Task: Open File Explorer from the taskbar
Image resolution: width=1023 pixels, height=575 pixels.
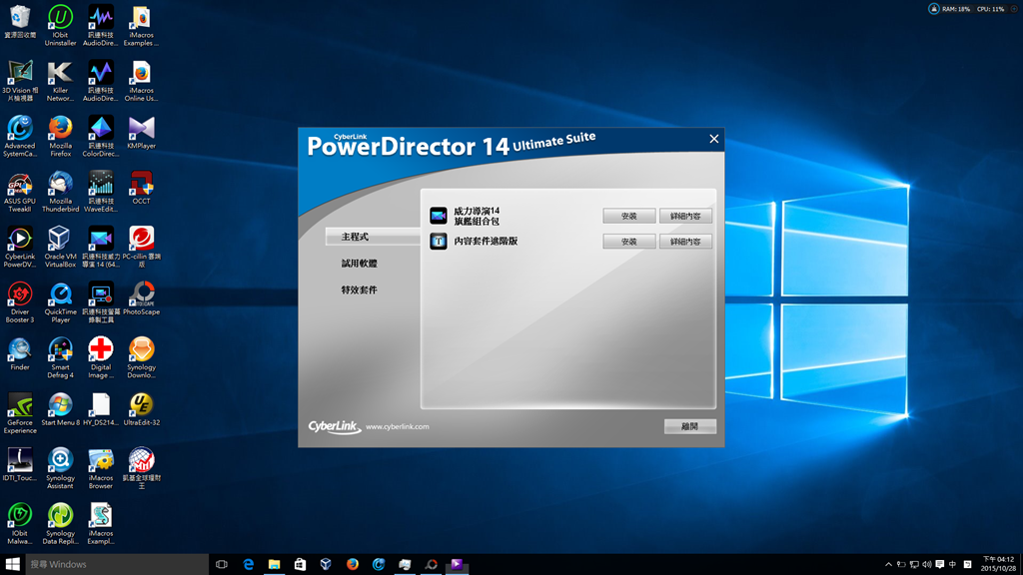Action: pos(274,565)
